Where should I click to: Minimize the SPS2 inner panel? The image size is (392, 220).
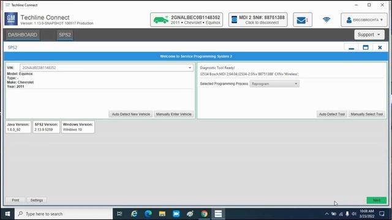(x=351, y=48)
